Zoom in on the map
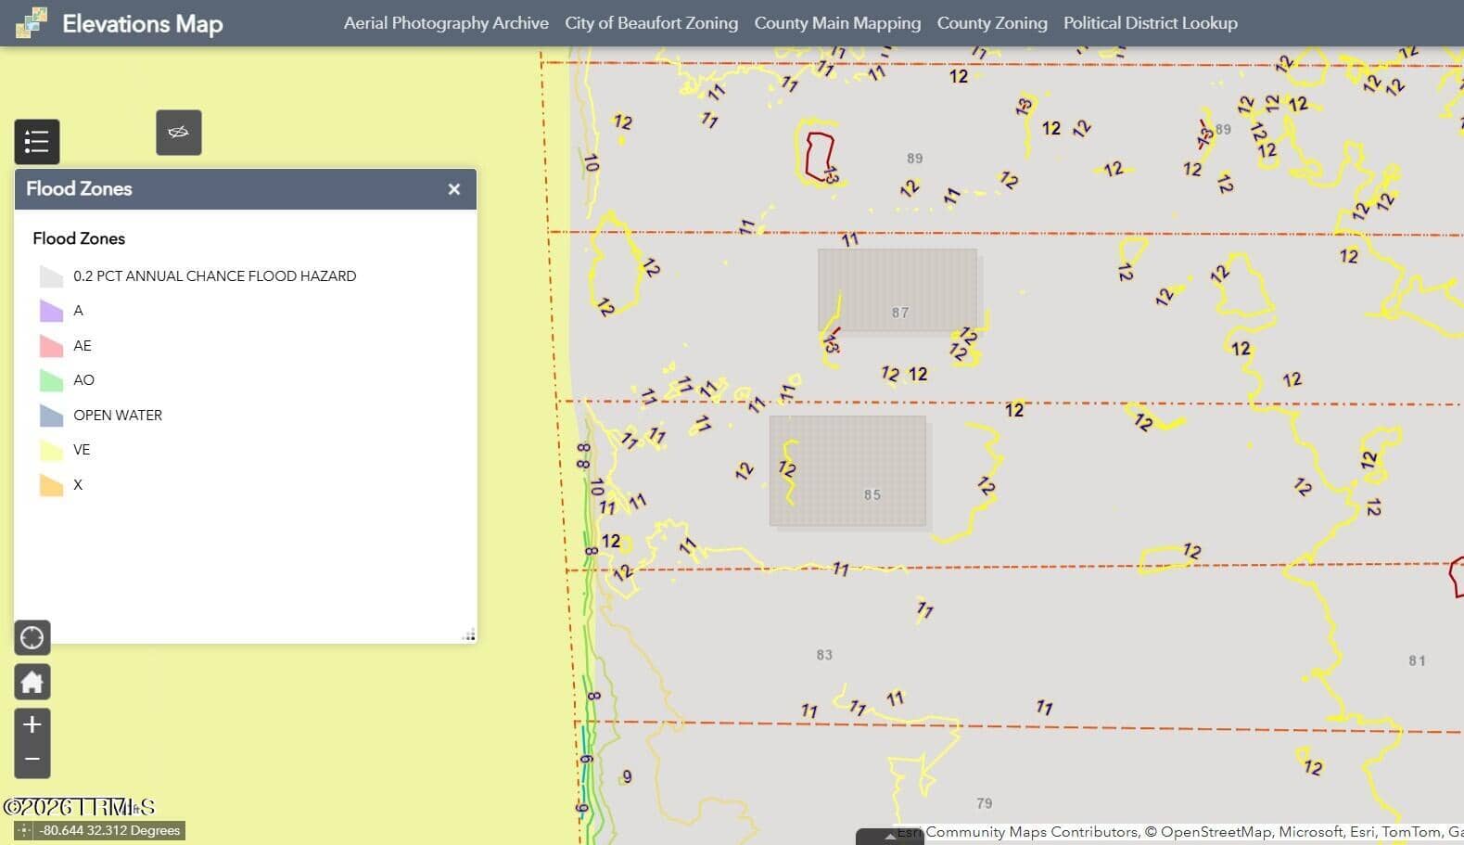Viewport: 1464px width, 845px height. point(32,724)
